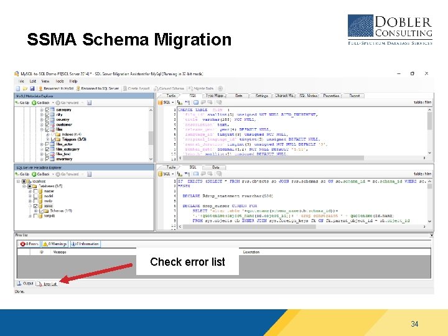Toggle the film_category table checkbox

47,149
